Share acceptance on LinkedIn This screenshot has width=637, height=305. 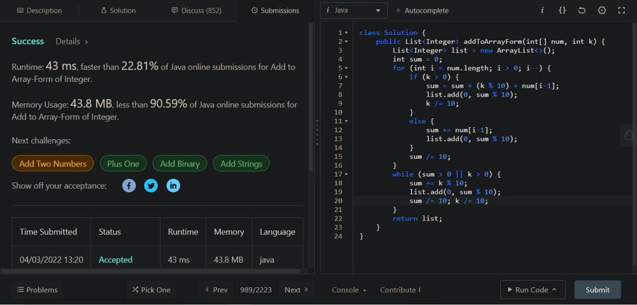173,186
